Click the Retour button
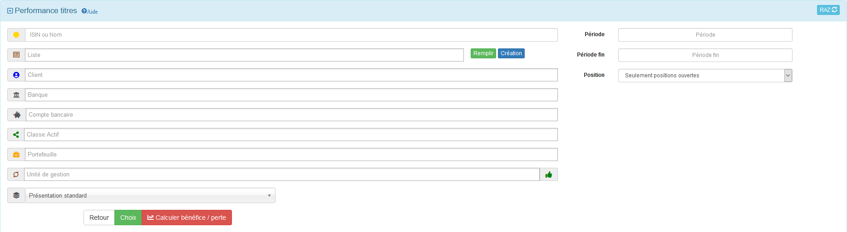This screenshot has height=232, width=847. point(99,218)
